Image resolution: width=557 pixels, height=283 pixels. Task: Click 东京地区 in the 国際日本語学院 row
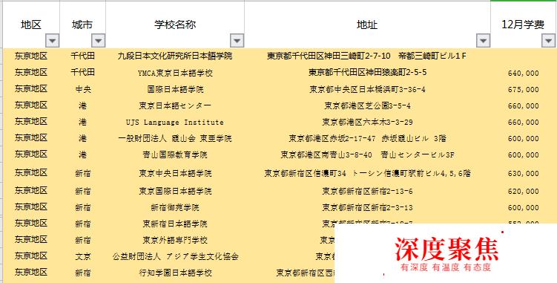click(x=31, y=88)
